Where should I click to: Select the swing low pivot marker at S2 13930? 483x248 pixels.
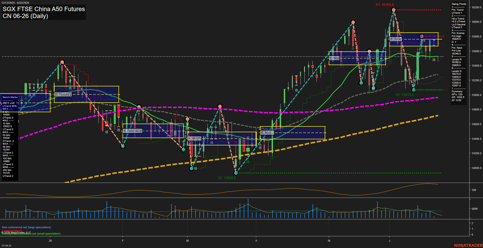pos(236,173)
